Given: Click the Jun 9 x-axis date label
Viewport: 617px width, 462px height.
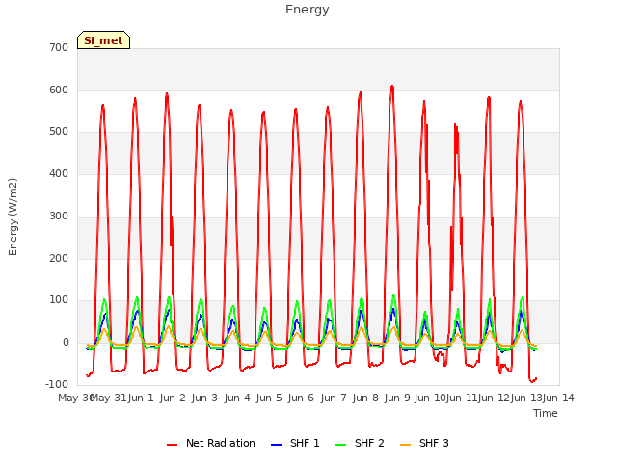Looking at the screenshot, I should (x=397, y=398).
